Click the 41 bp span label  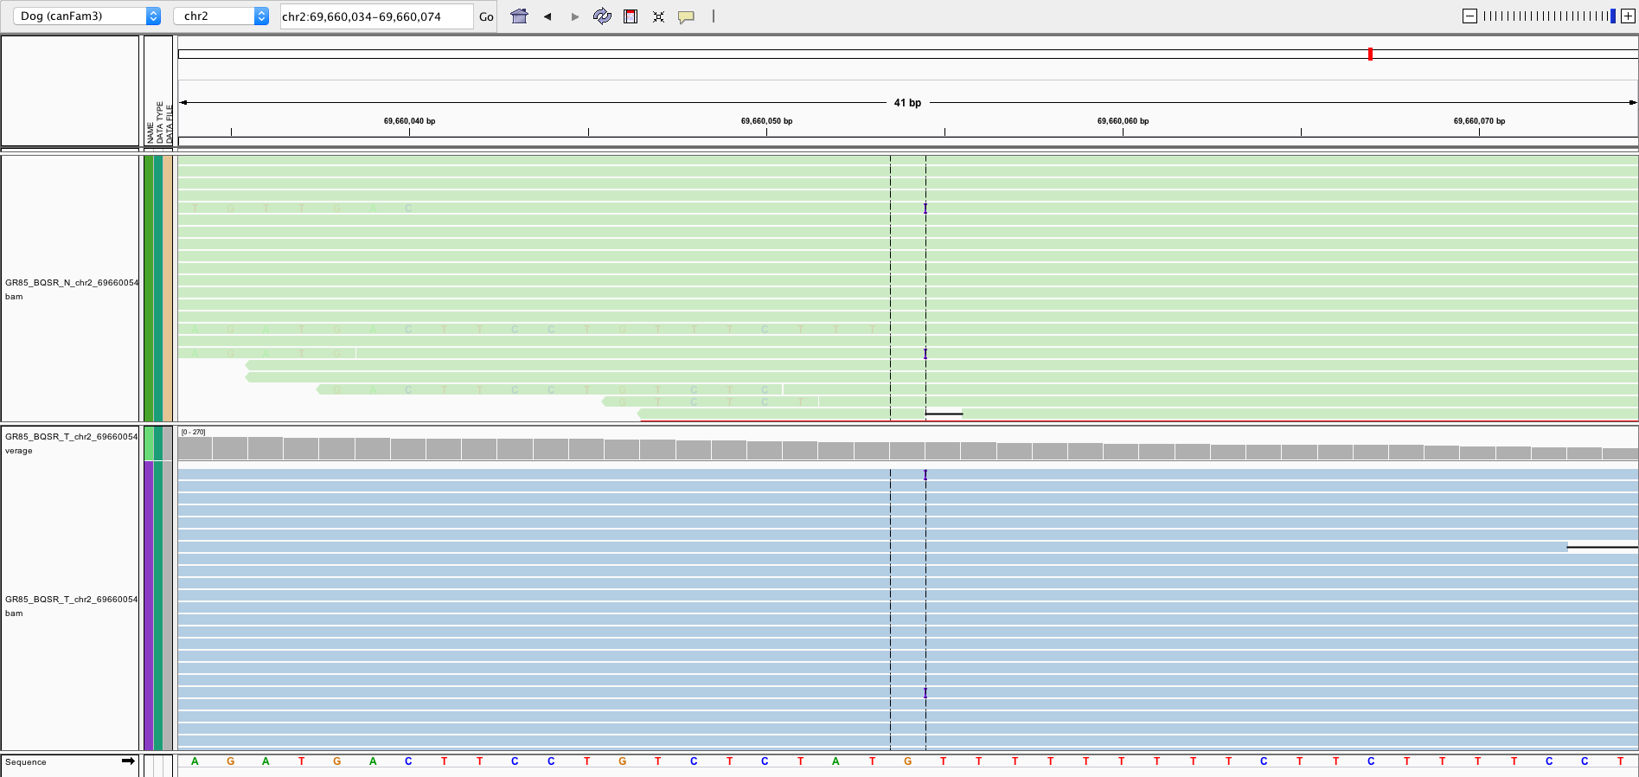click(x=907, y=102)
